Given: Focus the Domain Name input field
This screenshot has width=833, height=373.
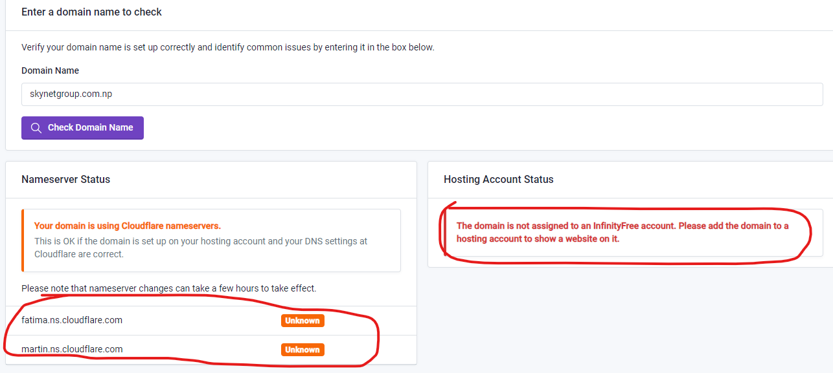Looking at the screenshot, I should 422,94.
